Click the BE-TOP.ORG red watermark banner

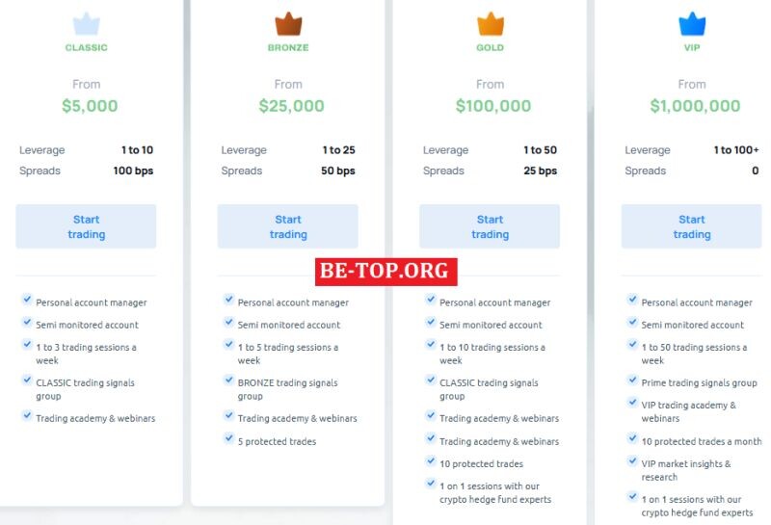pyautogui.click(x=386, y=272)
